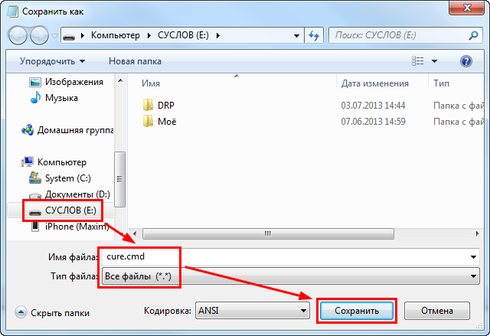Click the Back navigation arrow
The height and width of the screenshot is (336, 490).
(18, 35)
